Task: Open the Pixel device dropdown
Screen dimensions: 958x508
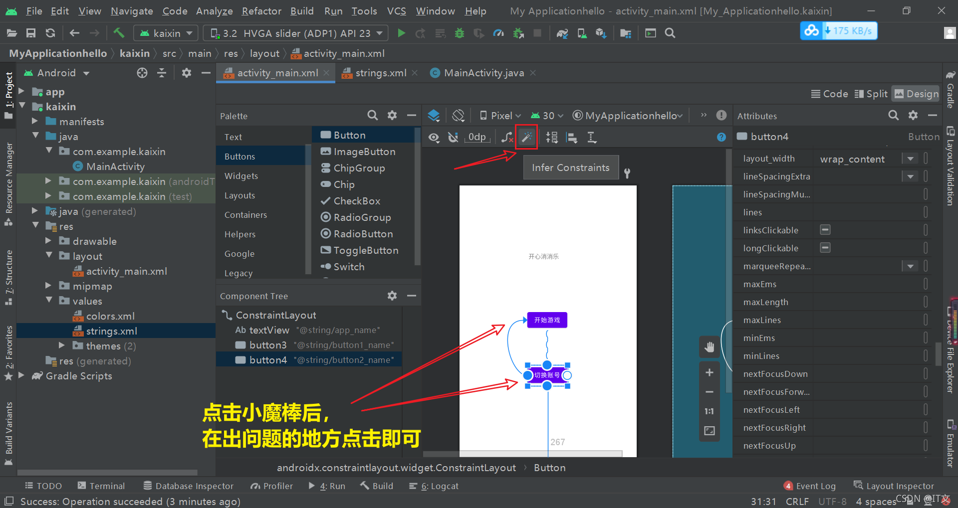Action: [x=500, y=116]
